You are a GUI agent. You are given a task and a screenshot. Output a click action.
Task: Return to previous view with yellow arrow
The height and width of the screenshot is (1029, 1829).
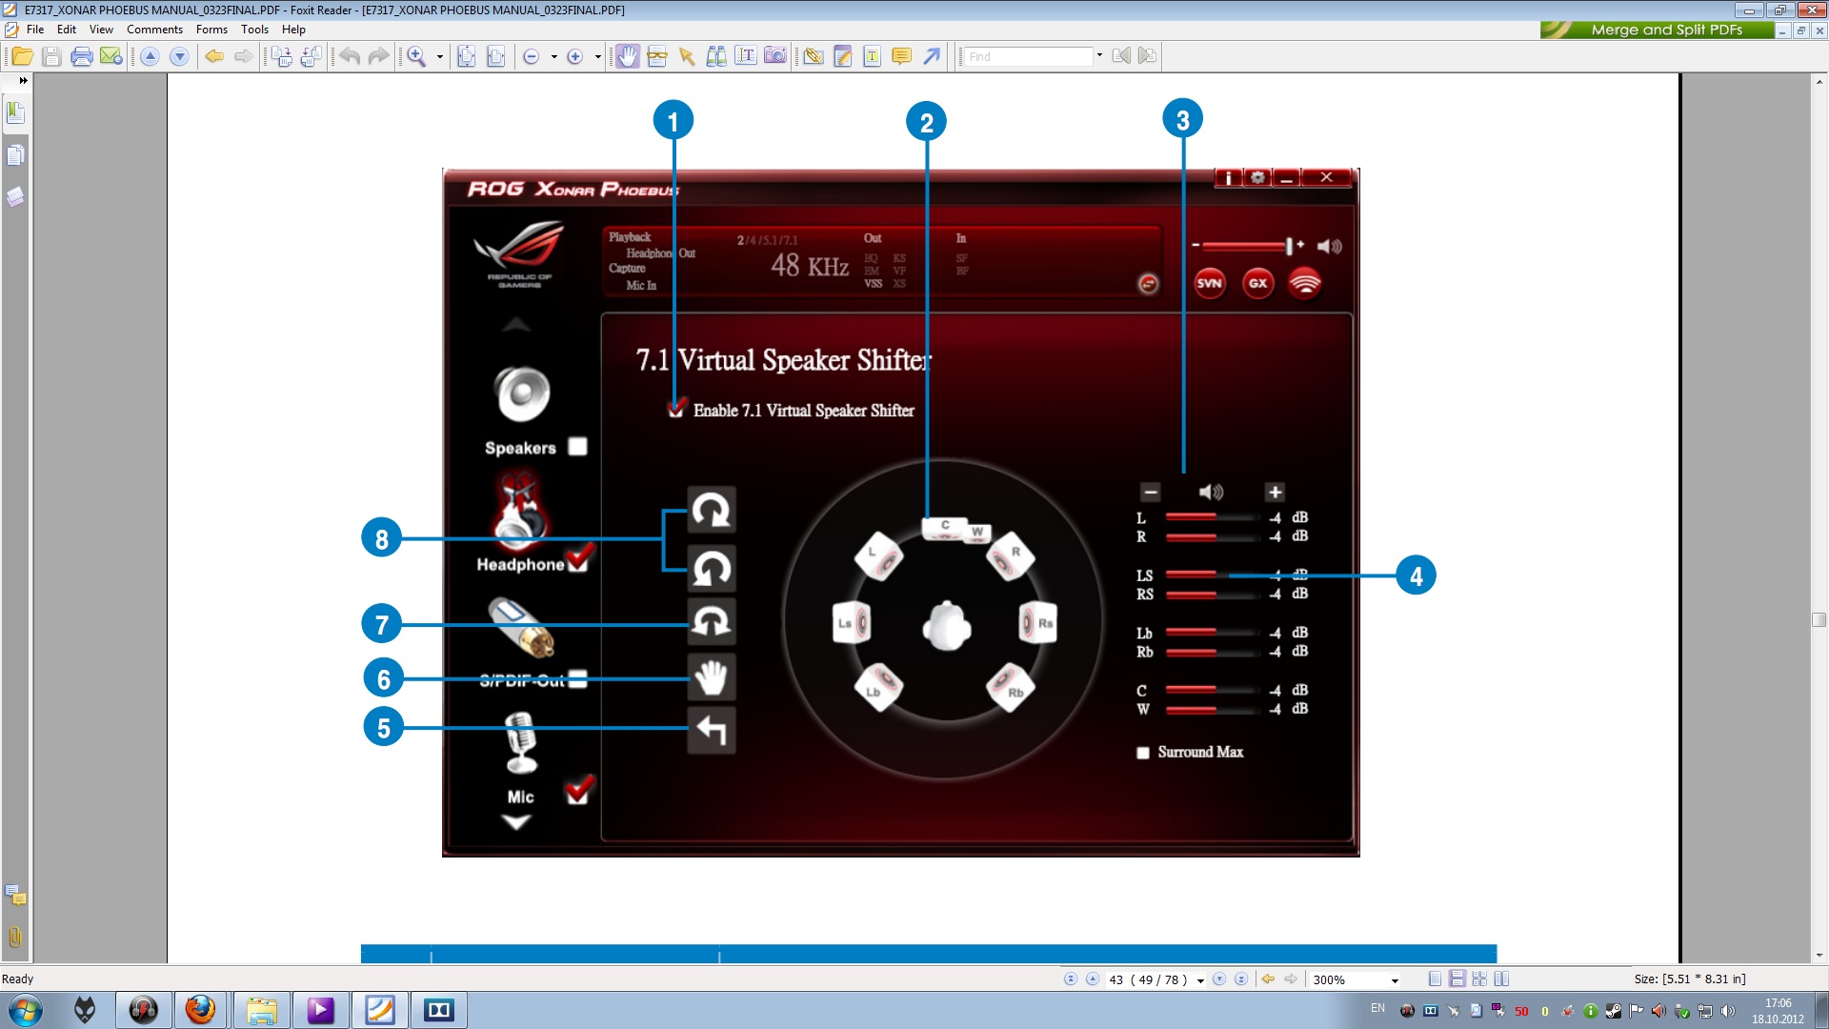click(x=214, y=56)
